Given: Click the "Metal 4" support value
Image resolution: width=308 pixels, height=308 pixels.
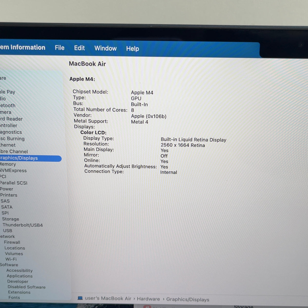Looking at the screenshot, I should coord(140,122).
